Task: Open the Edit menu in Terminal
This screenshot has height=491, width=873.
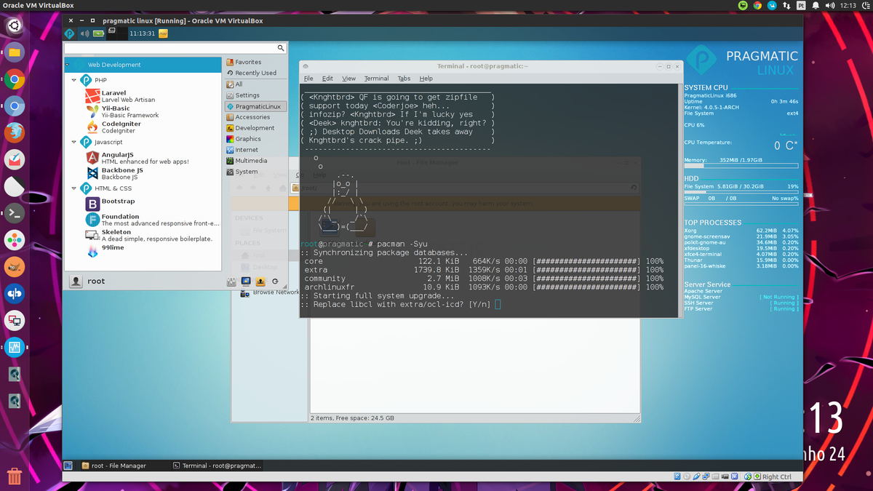Action: tap(327, 79)
